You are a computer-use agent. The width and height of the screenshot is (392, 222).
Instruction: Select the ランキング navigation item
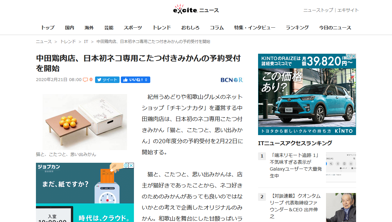(x=297, y=28)
